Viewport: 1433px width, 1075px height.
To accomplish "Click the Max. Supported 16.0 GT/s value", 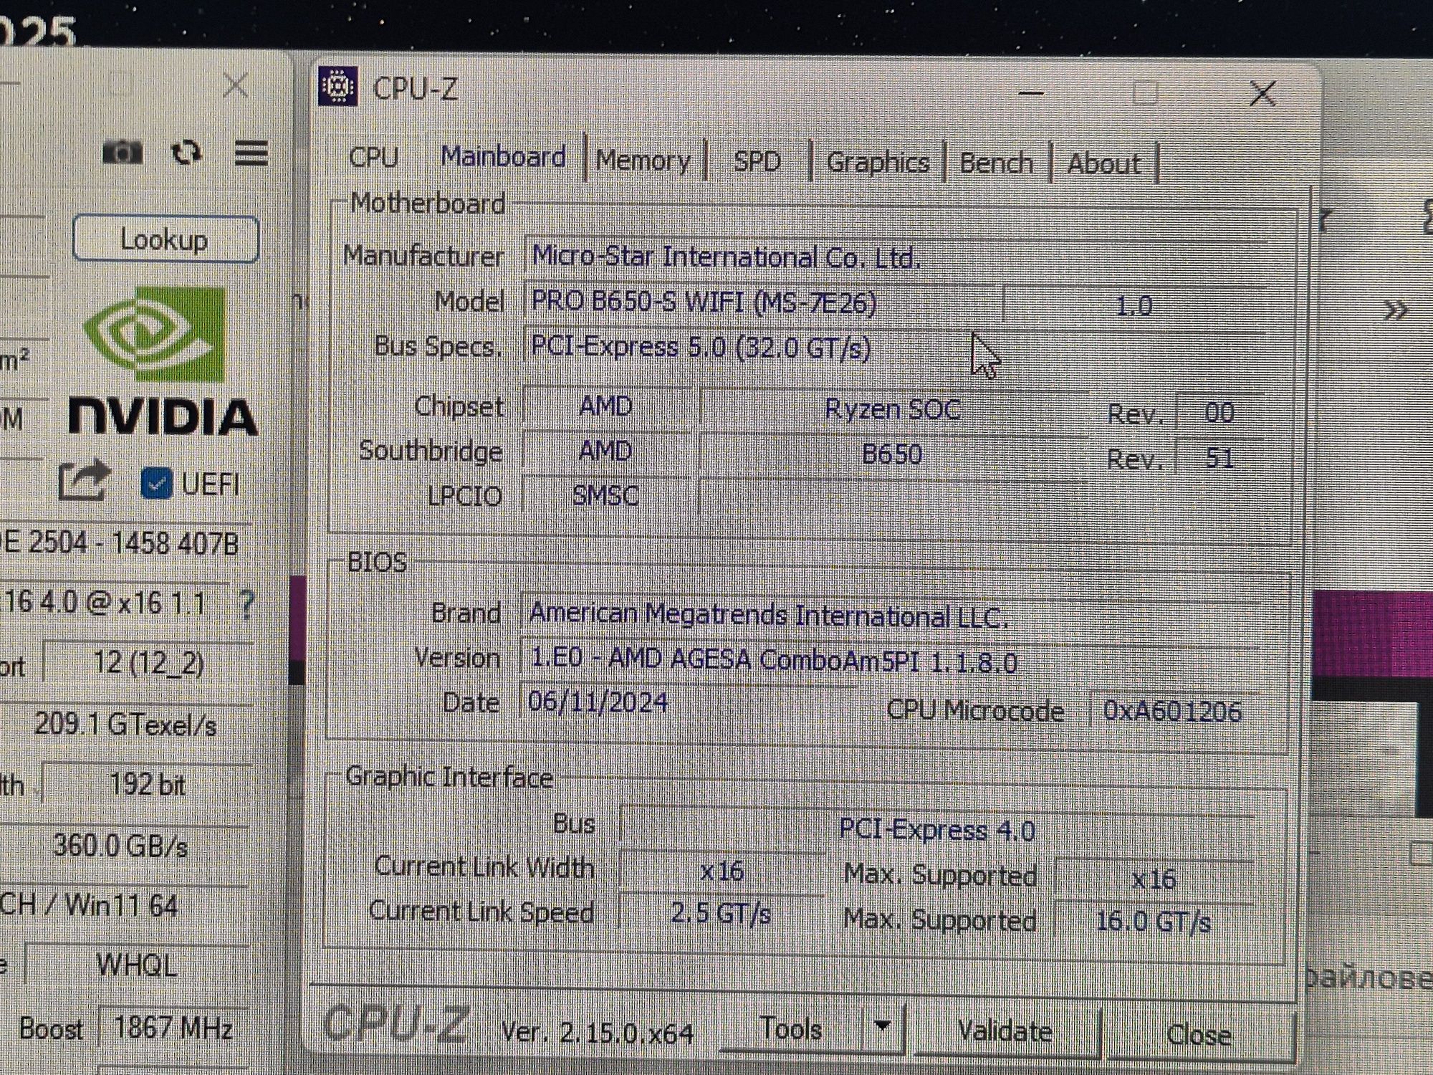I will click(1154, 921).
